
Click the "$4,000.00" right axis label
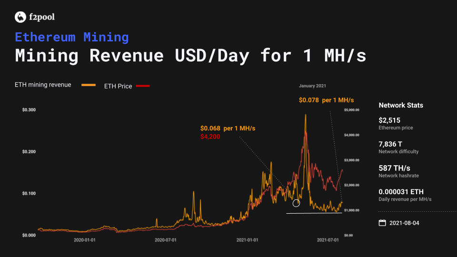point(351,135)
